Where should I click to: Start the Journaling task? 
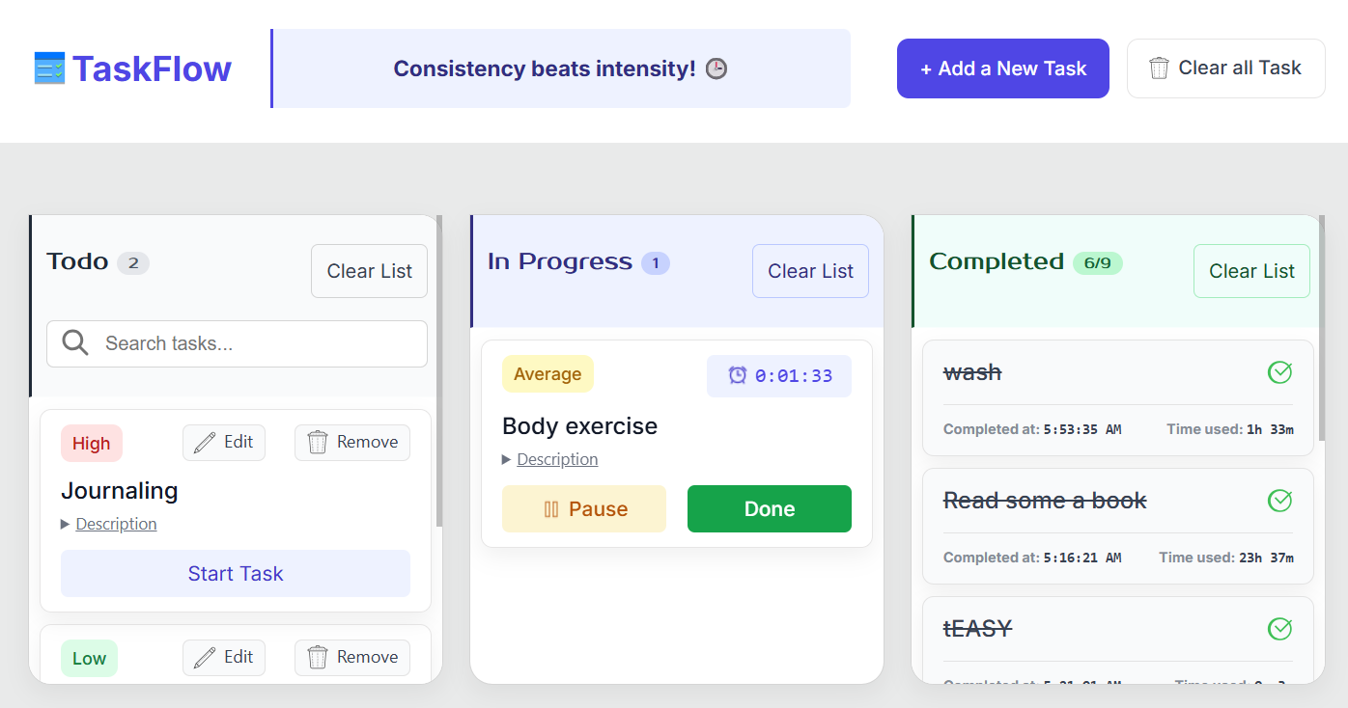pos(236,573)
